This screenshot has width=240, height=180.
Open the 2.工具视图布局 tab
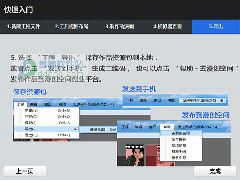click(x=72, y=26)
